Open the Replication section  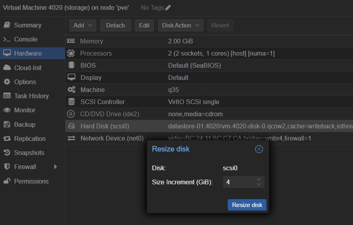click(30, 139)
